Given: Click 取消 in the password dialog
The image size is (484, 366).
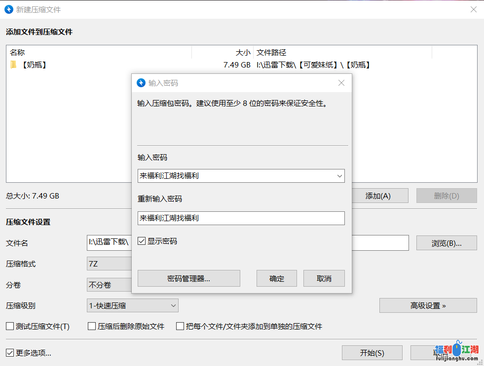Looking at the screenshot, I should (x=324, y=278).
